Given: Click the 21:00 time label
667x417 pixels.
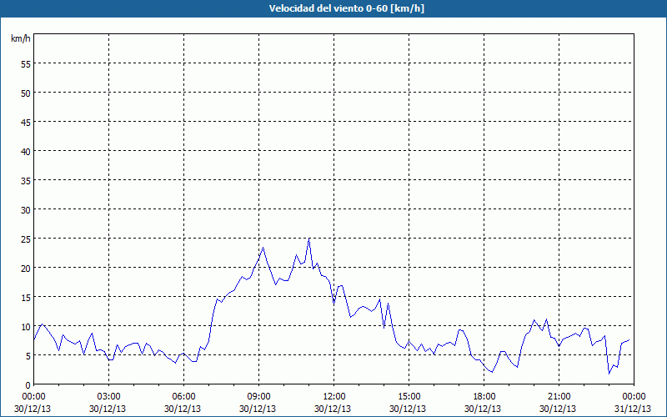Looking at the screenshot, I should (x=559, y=397).
